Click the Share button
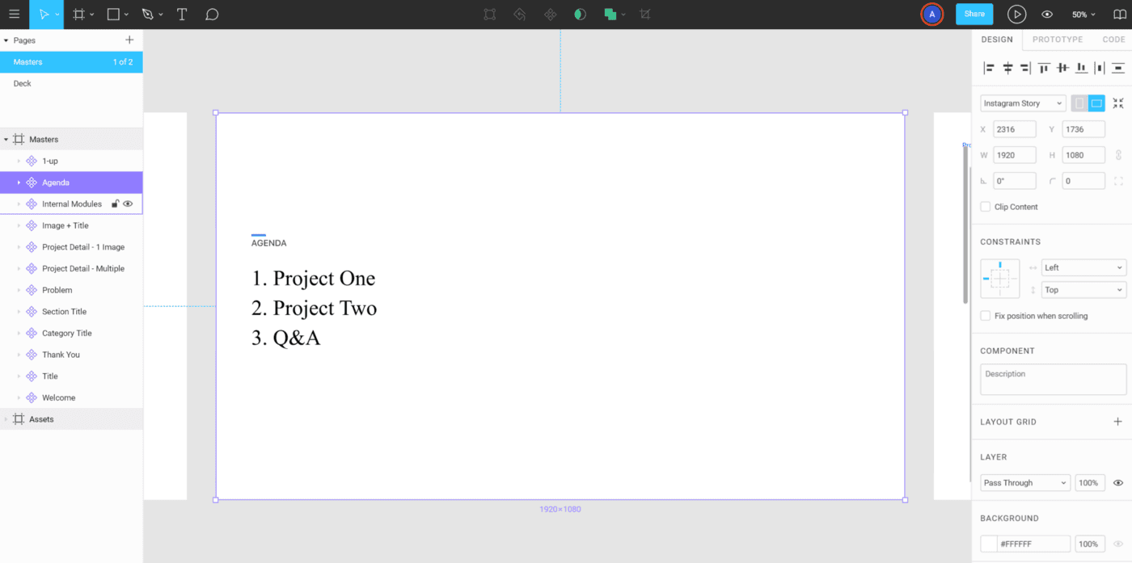This screenshot has height=563, width=1132. (x=974, y=15)
